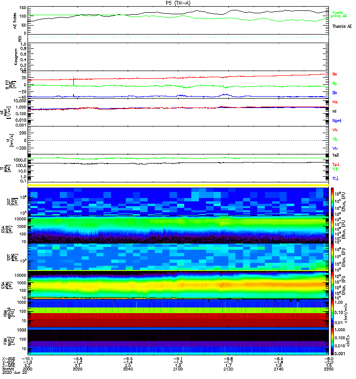This screenshot has width=356, height=379.
Task: Click the FBK magnetic <|nT|> colorbar
Action: pos(333,341)
